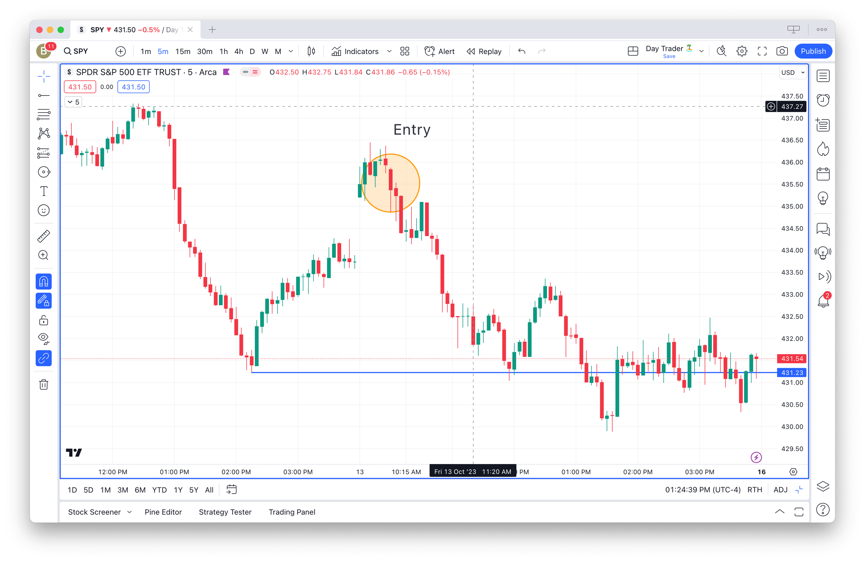Collapse the indicator legend showing 5

tap(73, 102)
